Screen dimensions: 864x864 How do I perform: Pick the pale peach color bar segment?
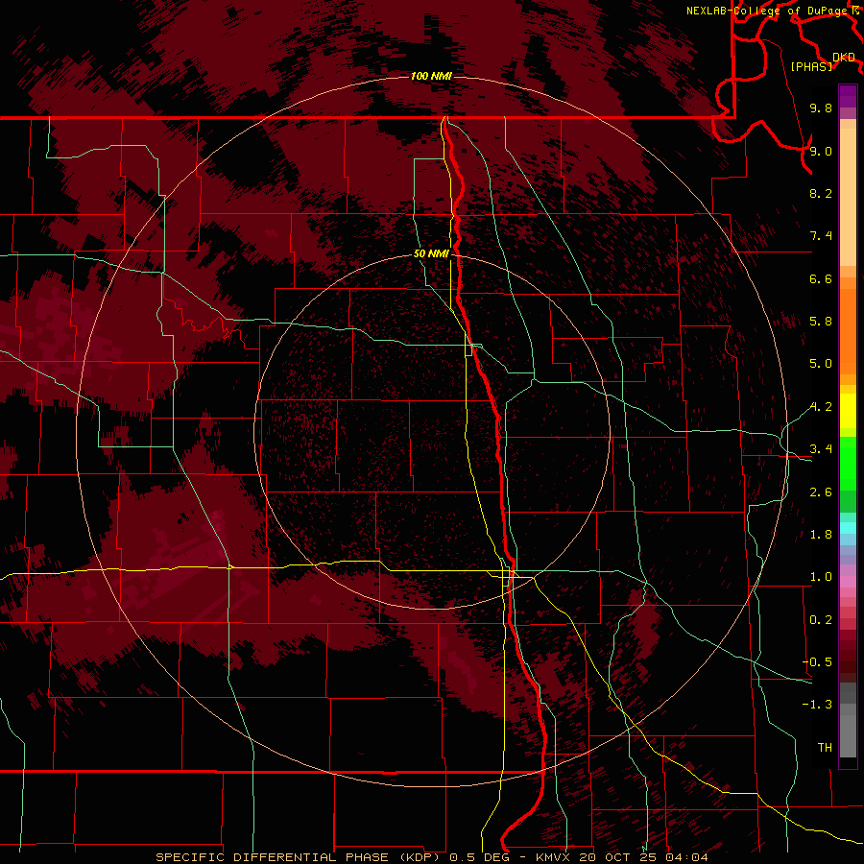848,197
